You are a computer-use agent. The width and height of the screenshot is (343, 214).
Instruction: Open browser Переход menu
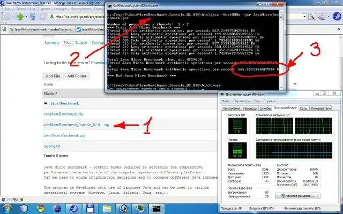click(x=44, y=9)
